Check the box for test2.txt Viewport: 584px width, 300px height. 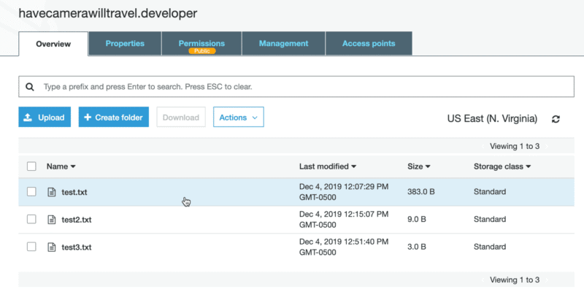pos(31,219)
